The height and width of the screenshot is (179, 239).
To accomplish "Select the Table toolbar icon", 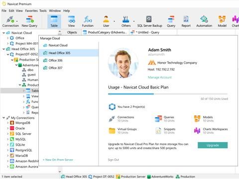I will coord(54,21).
